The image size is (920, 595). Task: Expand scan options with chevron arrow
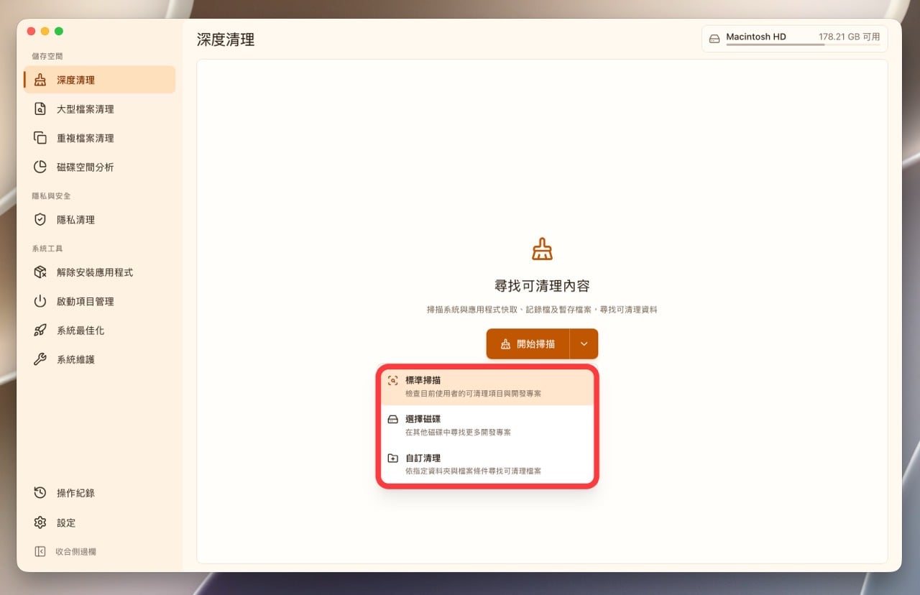[x=584, y=344]
